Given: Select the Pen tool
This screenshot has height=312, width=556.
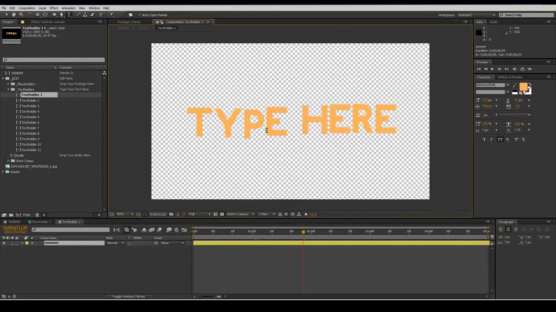Looking at the screenshot, I should coord(62,14).
